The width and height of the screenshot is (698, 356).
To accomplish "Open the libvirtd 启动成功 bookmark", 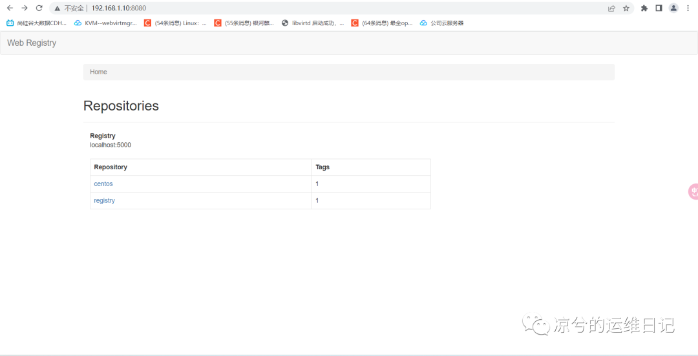I will coord(313,23).
